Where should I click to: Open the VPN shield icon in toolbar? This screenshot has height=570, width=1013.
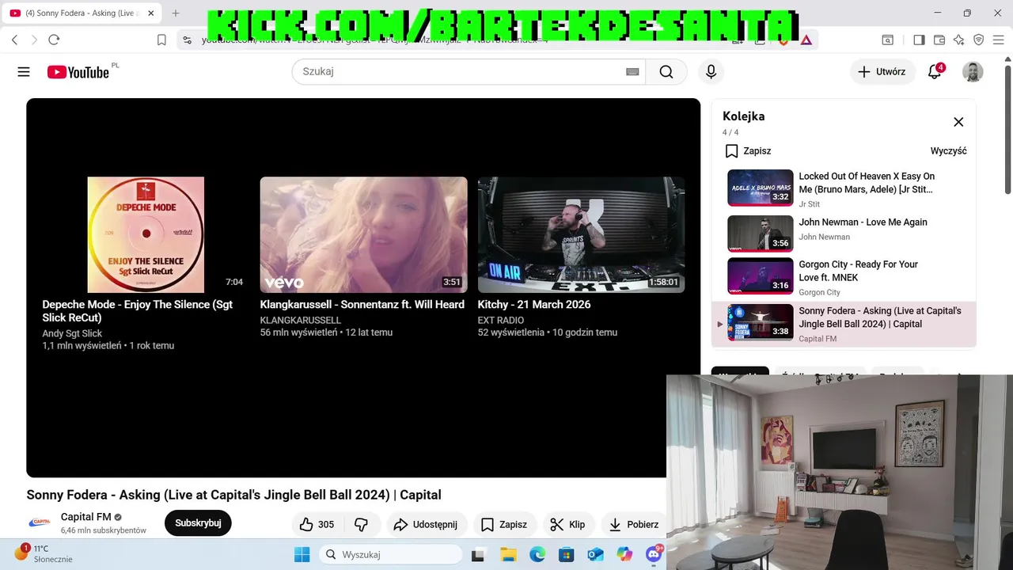click(x=979, y=40)
